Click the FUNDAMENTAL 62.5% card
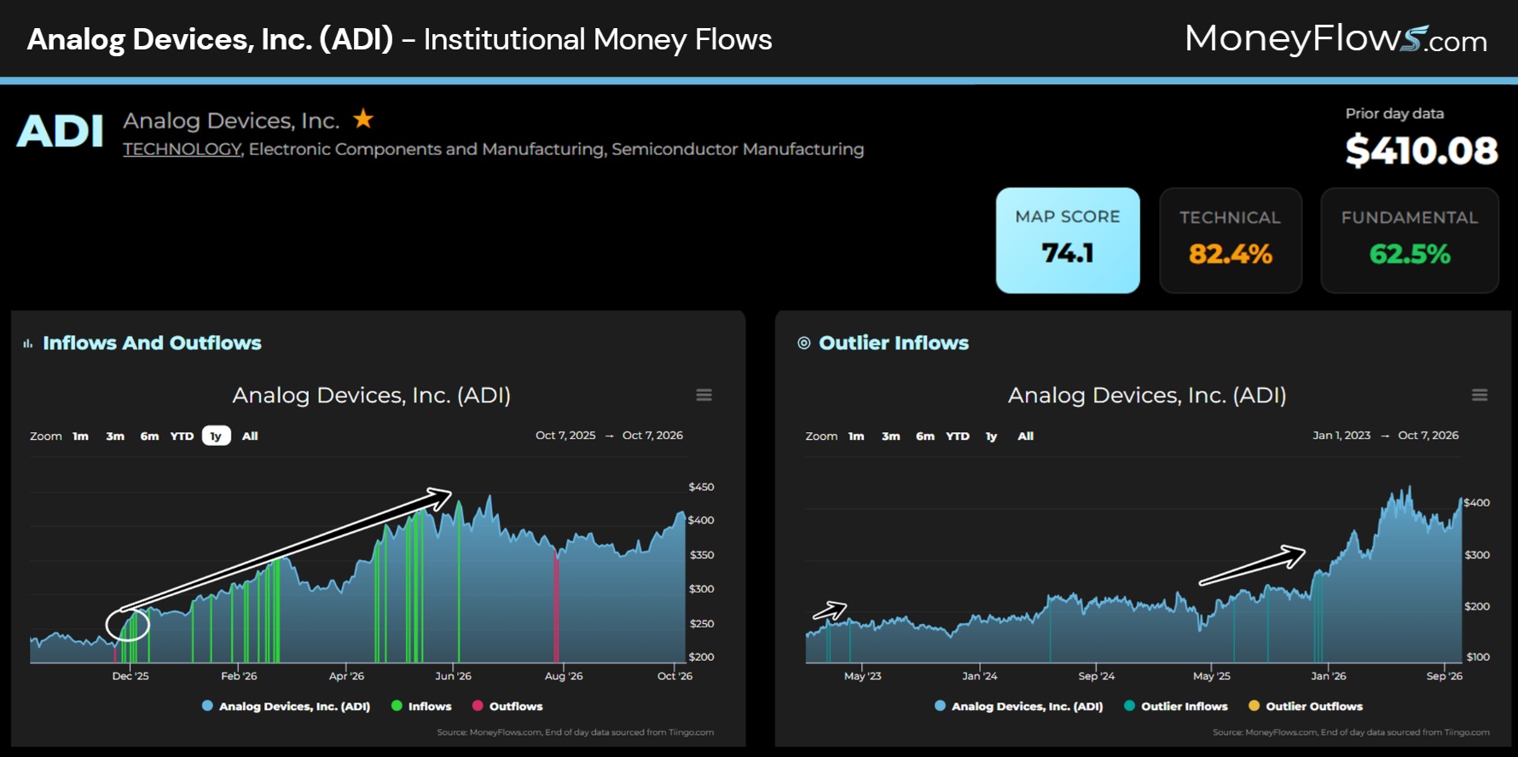Viewport: 1518px width, 757px height. point(1410,240)
